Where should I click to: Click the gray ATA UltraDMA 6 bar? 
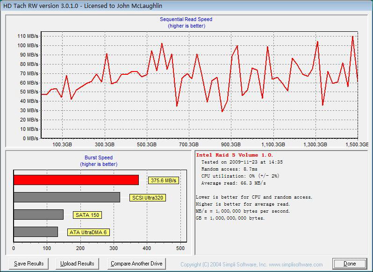point(36,232)
